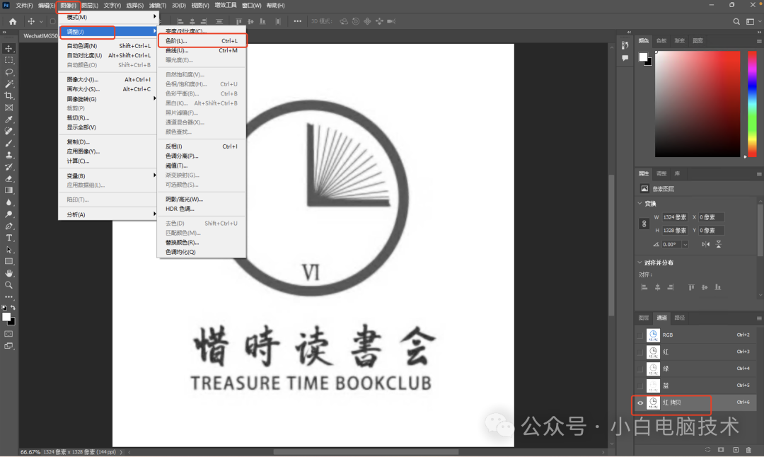Viewport: 764px width, 457px height.
Task: Expand the 模式(M) submenu
Action: [x=108, y=17]
